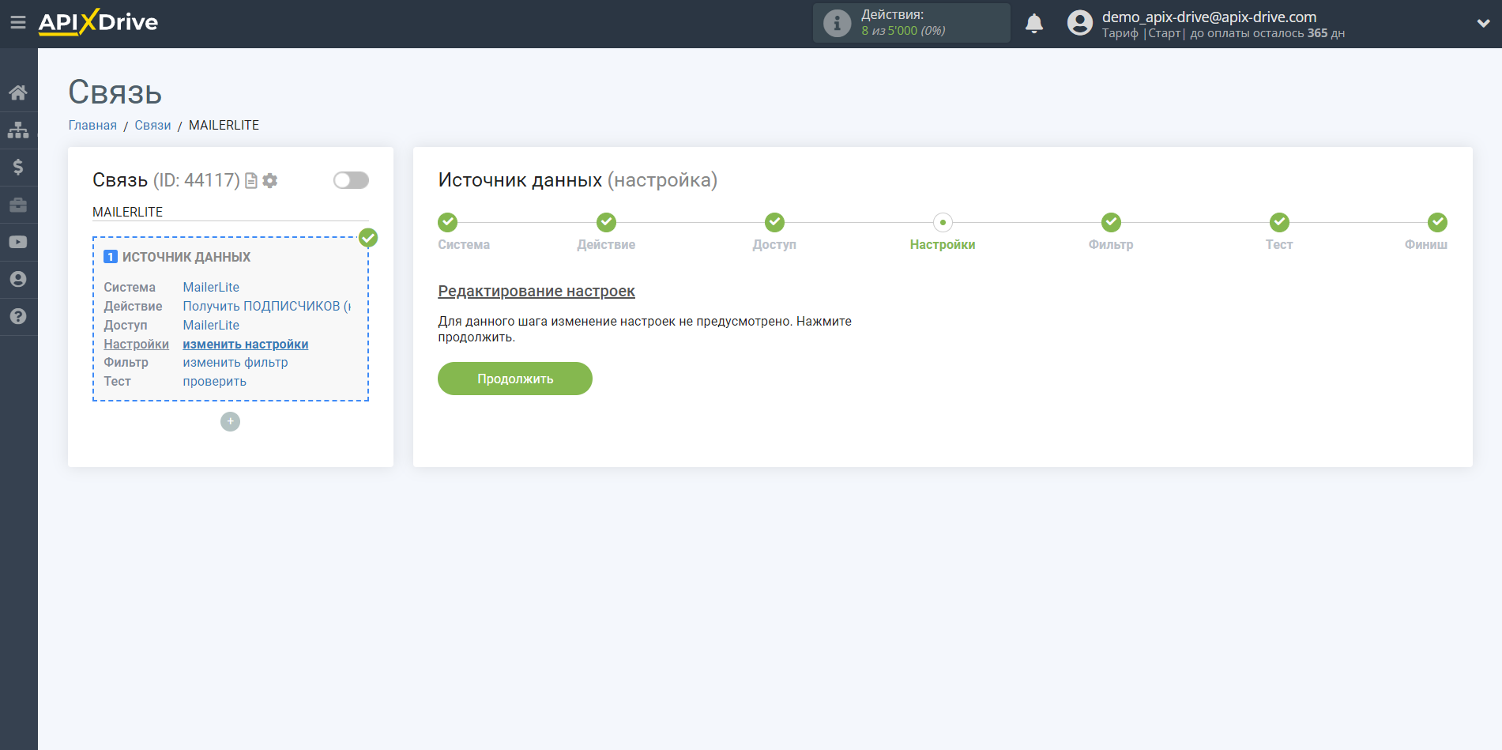Open the briefcase sidebar icon
Viewport: 1502px width, 750px height.
(x=18, y=205)
